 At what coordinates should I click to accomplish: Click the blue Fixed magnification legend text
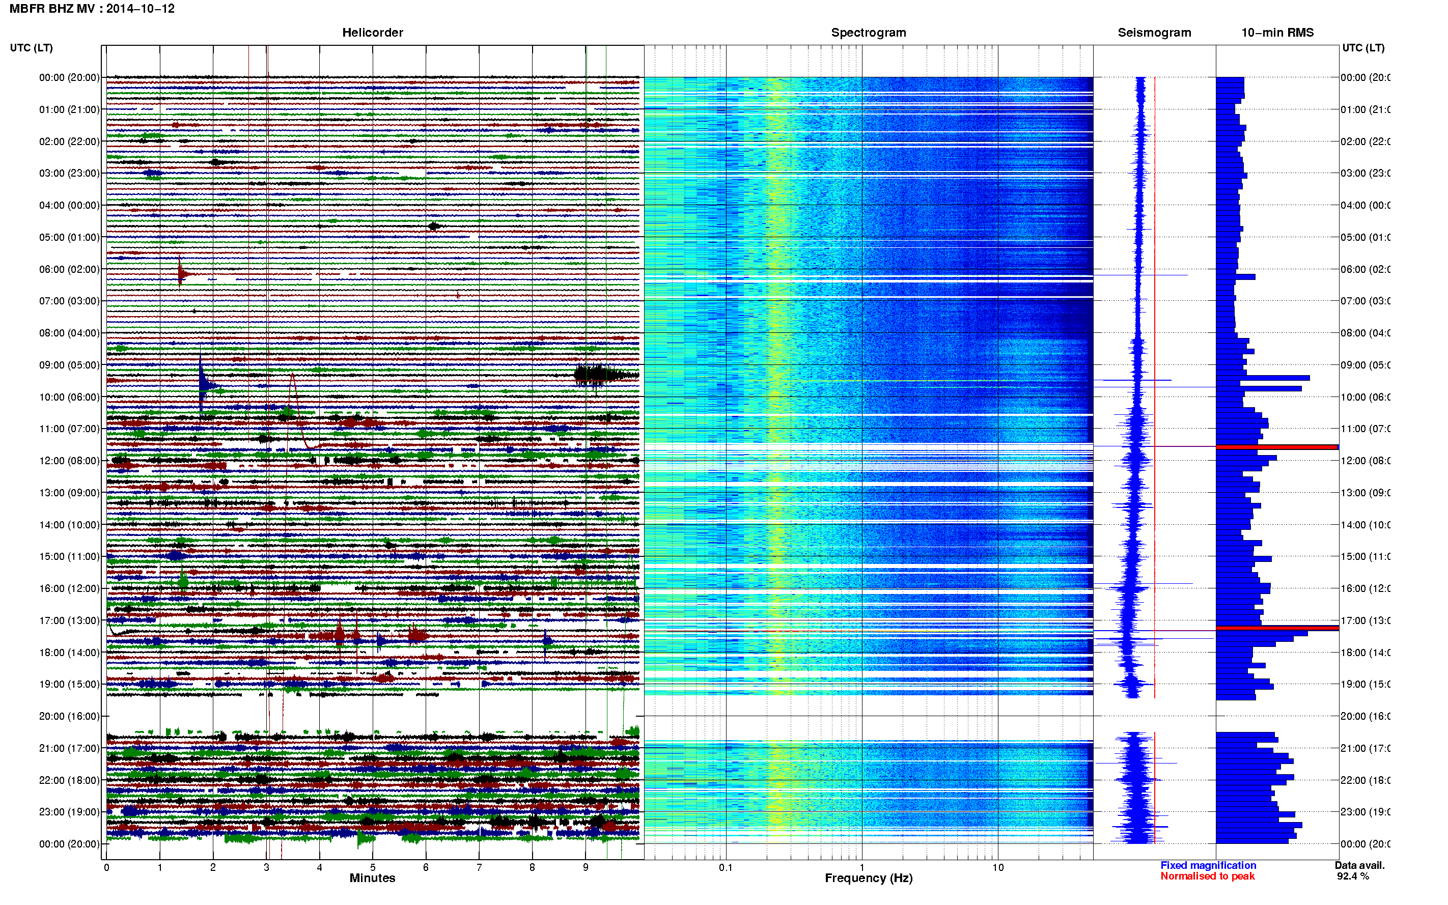pyautogui.click(x=1208, y=865)
